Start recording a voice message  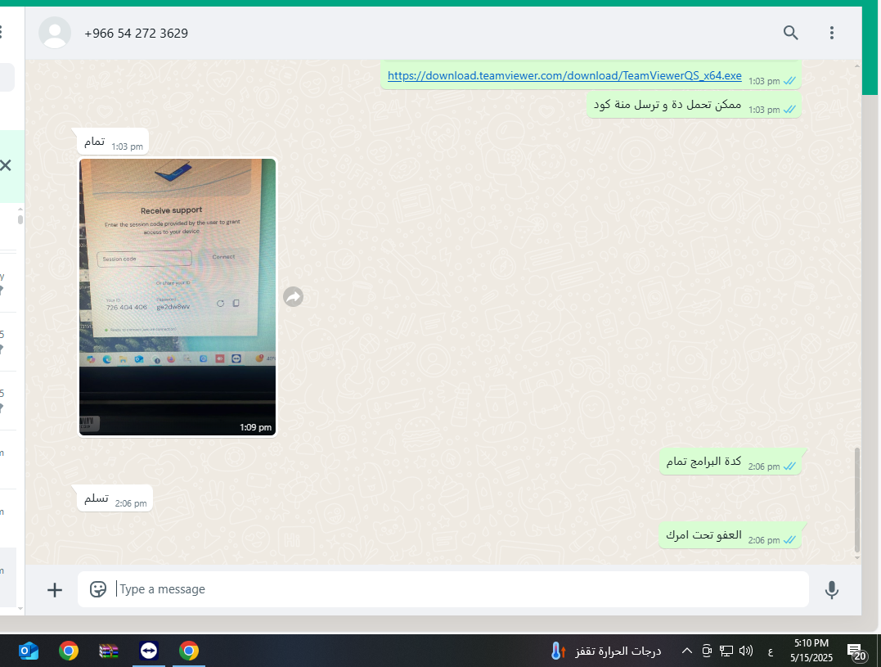832,589
